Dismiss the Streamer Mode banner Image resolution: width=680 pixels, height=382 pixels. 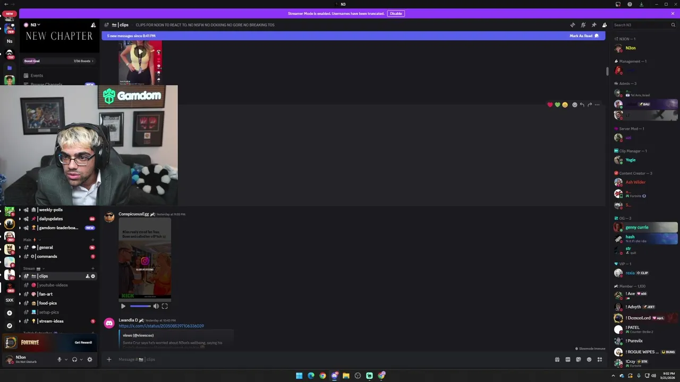(673, 13)
